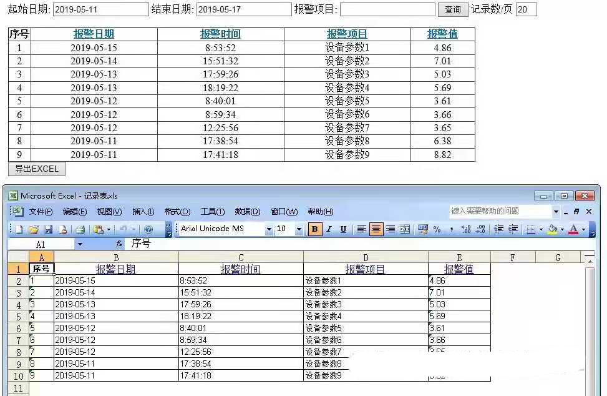Click the fx insert function icon
Image resolution: width=607 pixels, height=396 pixels.
(119, 244)
